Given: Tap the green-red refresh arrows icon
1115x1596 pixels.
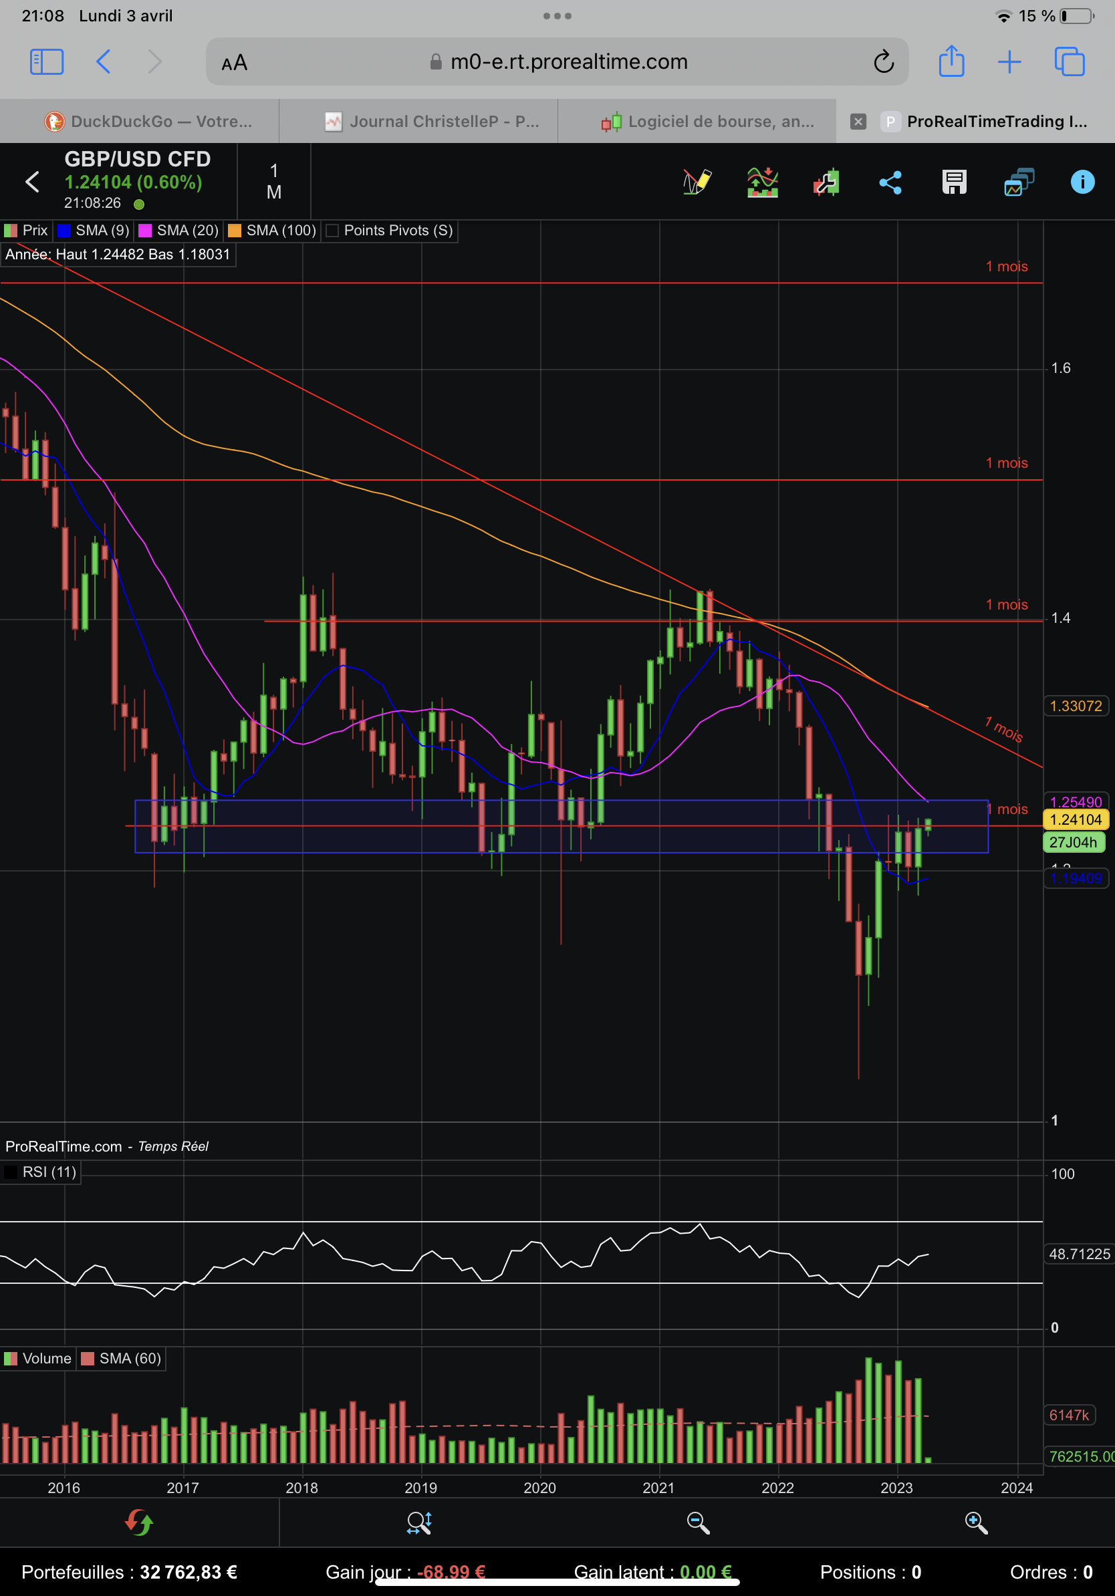Looking at the screenshot, I should (139, 1522).
